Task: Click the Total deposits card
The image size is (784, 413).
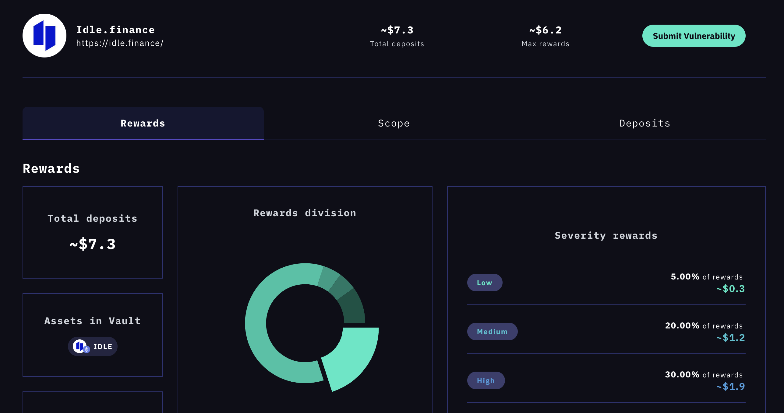Action: (93, 232)
